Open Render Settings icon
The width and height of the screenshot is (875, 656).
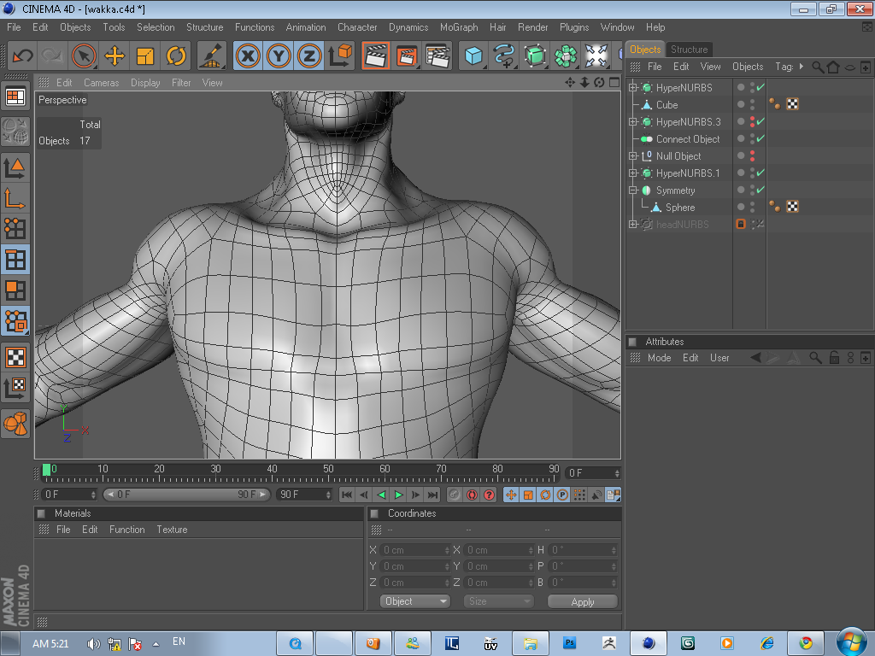[437, 56]
